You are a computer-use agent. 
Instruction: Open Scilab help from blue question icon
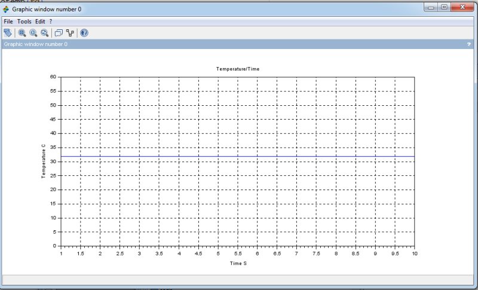click(84, 33)
